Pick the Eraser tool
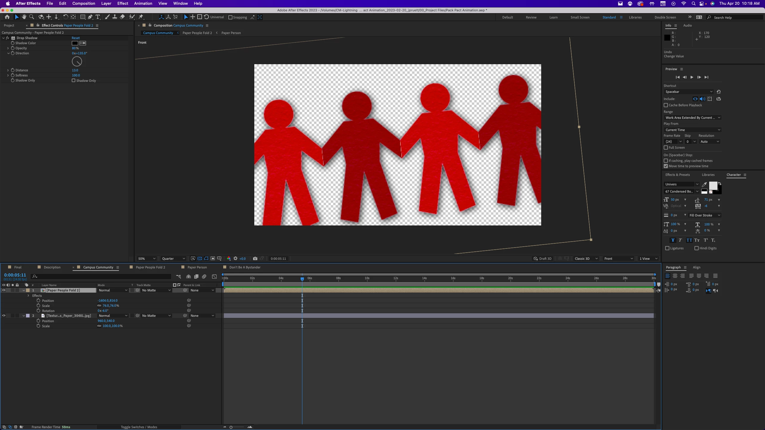 click(x=122, y=17)
